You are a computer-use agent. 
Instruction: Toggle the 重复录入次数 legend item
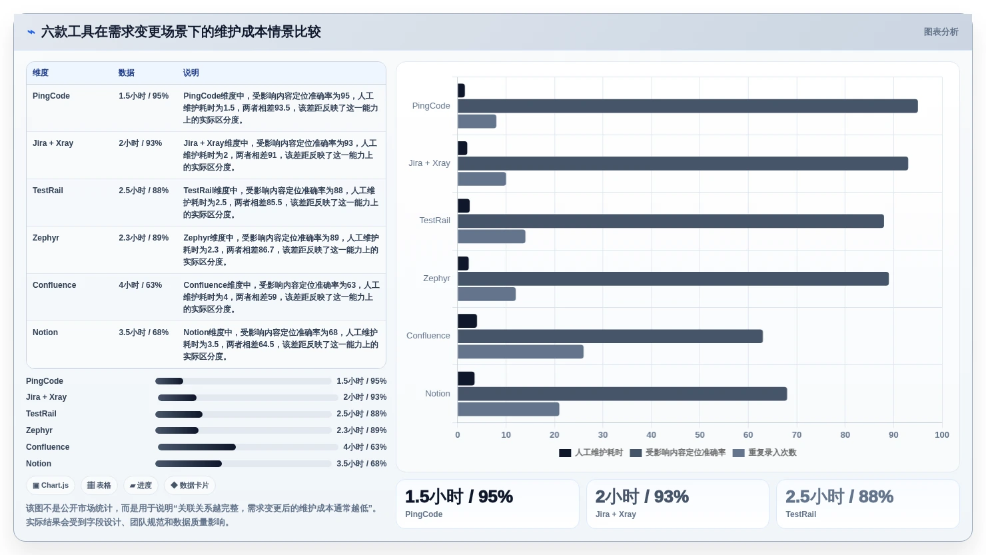coord(764,452)
